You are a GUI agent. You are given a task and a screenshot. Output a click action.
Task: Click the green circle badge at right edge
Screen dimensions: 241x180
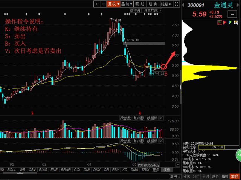point(238,155)
